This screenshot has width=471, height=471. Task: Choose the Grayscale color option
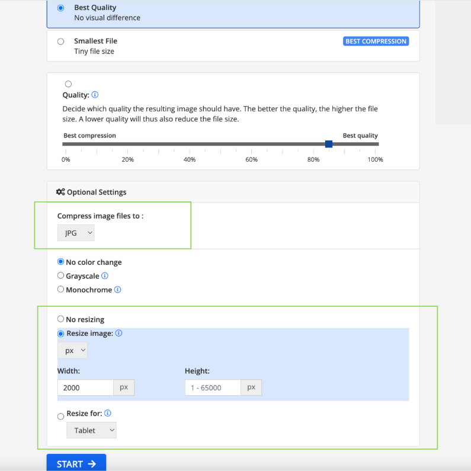[61, 275]
